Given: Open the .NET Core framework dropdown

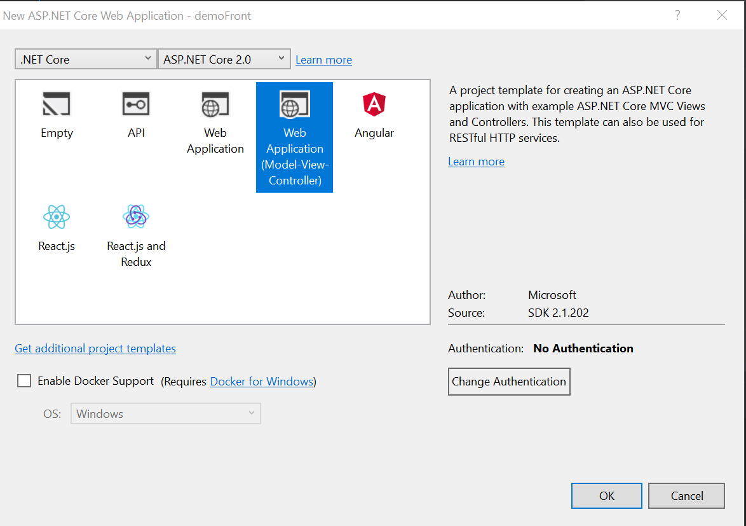Looking at the screenshot, I should [x=85, y=59].
